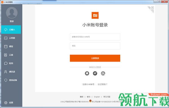Open the 云相册 sidebar tab
The height and width of the screenshot is (108, 169).
tap(11, 38)
